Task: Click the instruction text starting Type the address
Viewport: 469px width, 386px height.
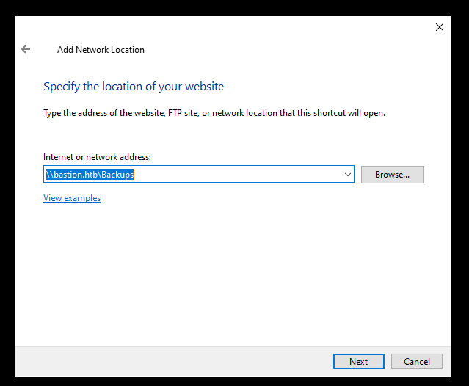Action: click(214, 113)
